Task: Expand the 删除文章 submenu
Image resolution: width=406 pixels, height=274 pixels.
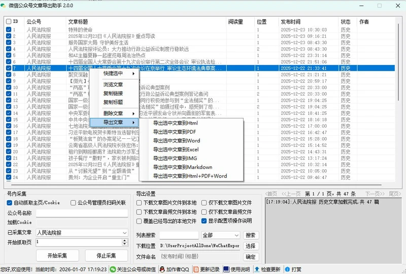Action: point(114,113)
